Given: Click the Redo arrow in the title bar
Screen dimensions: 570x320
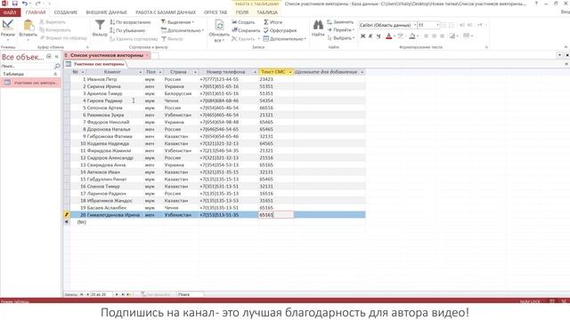Looking at the screenshot, I should 37,4.
